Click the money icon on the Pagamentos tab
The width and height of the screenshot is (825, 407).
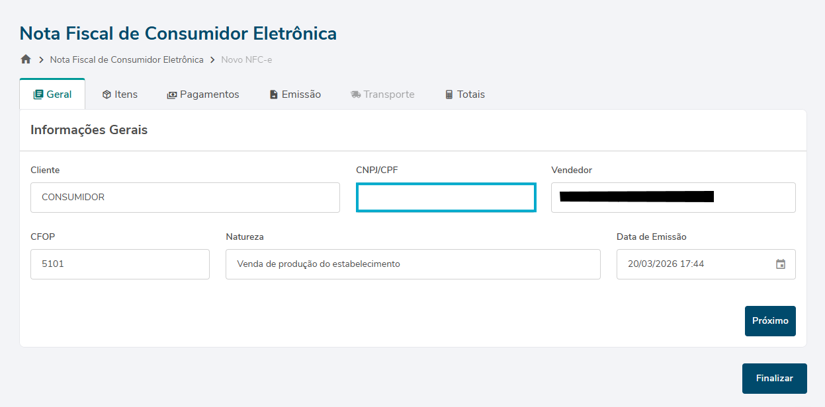(172, 95)
